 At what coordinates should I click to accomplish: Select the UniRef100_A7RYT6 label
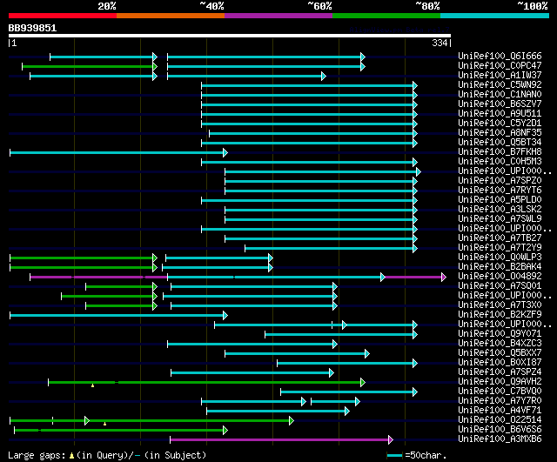pyautogui.click(x=500, y=191)
